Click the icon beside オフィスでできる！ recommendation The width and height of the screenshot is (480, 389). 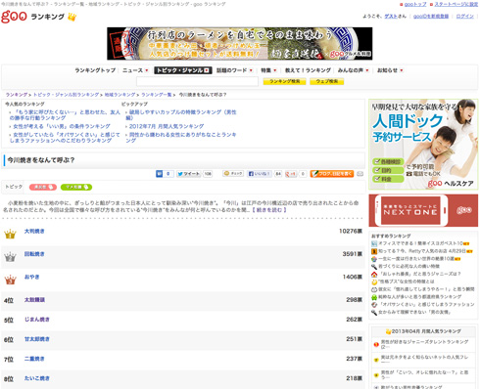[x=374, y=243]
